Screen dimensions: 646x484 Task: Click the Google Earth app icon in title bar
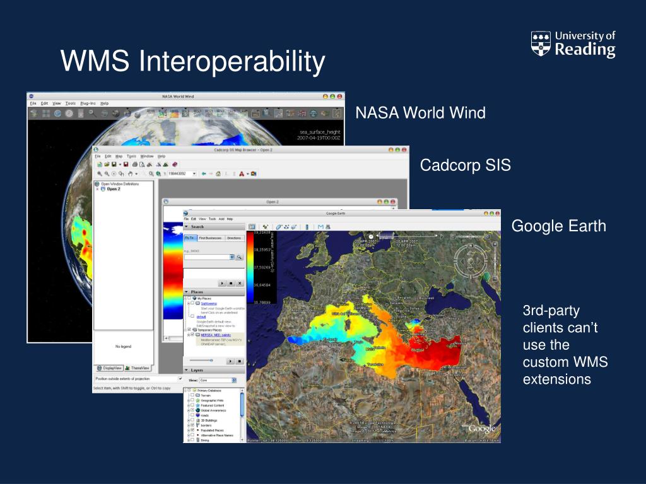pos(186,213)
